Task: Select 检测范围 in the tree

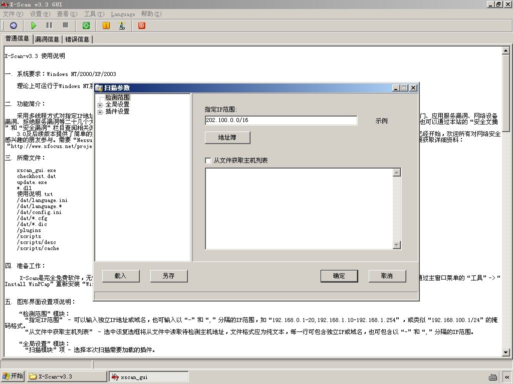Action: point(117,97)
